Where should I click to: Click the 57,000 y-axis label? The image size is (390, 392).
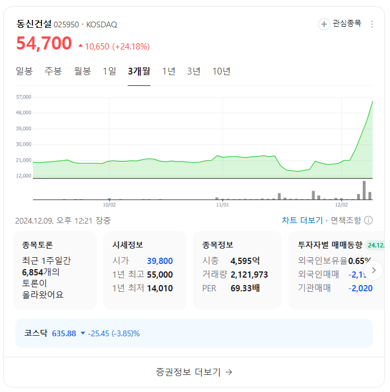point(24,97)
